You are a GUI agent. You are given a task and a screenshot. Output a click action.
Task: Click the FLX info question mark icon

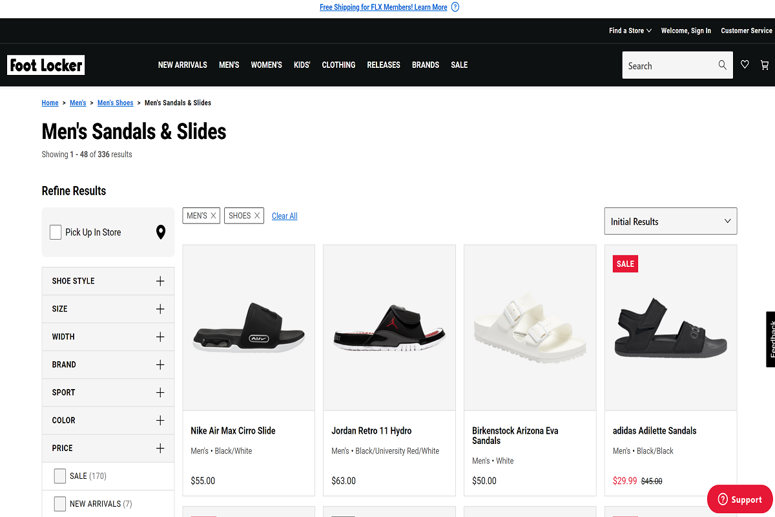pyautogui.click(x=455, y=7)
